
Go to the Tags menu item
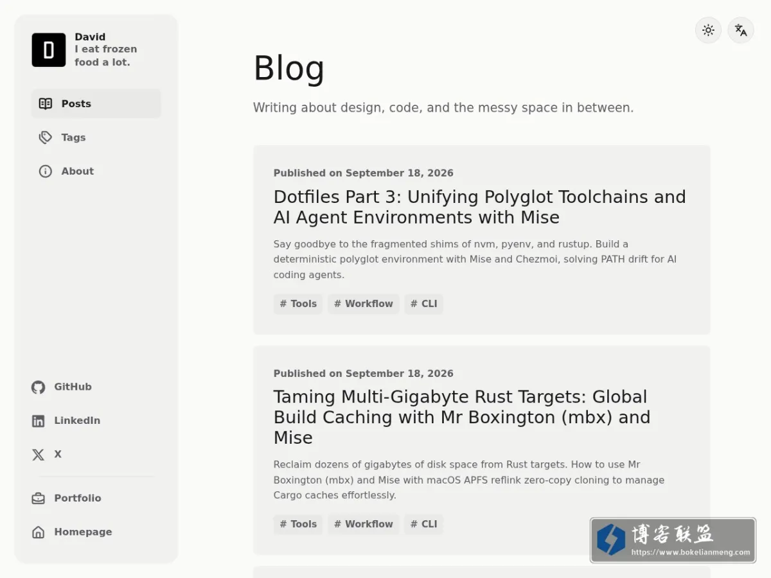point(96,137)
